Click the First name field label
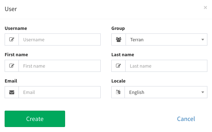This screenshot has height=132, width=212. click(16, 55)
